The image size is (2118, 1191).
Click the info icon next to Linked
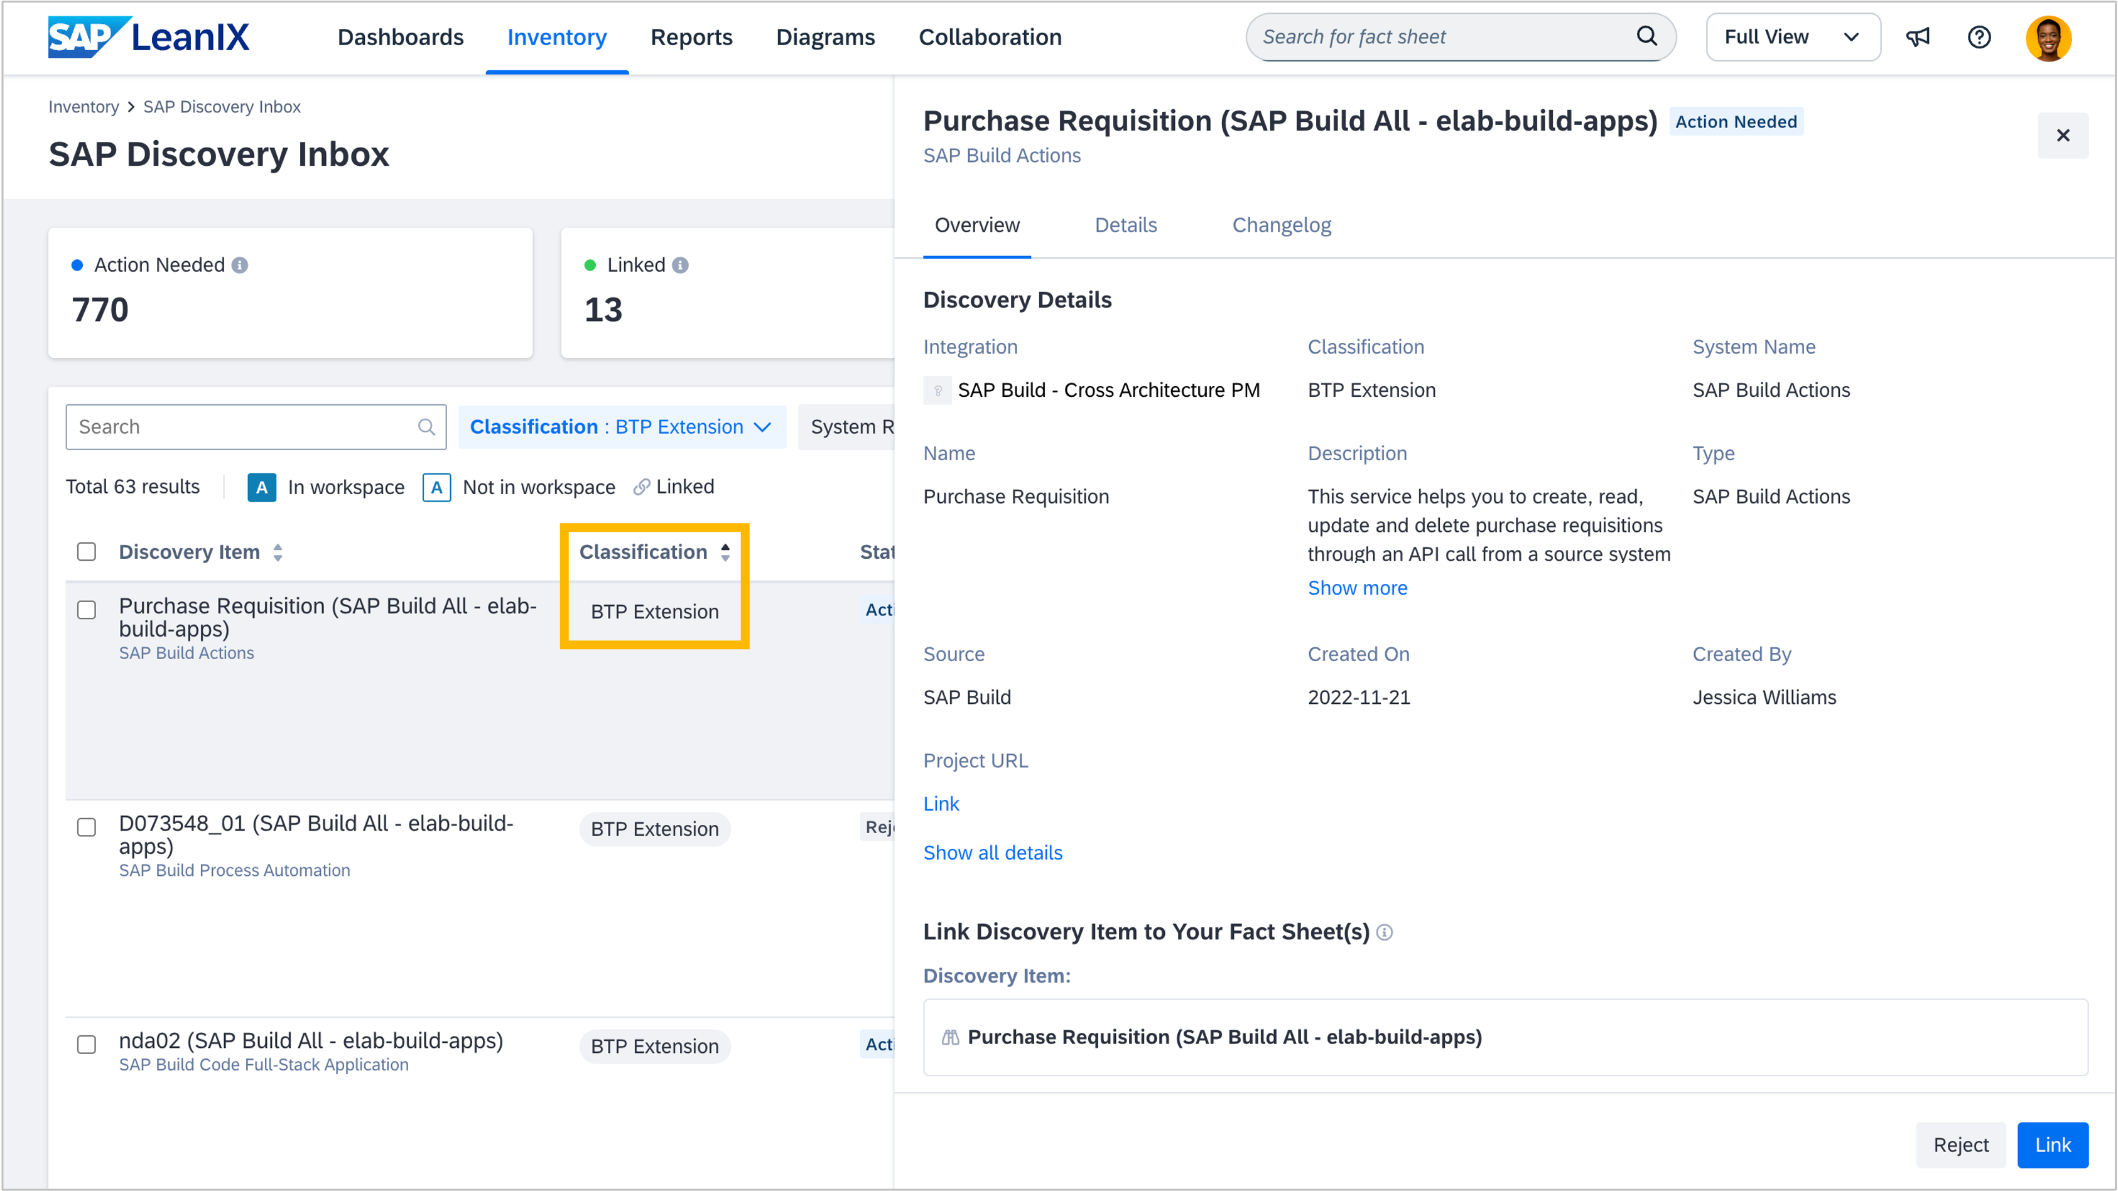(x=680, y=266)
